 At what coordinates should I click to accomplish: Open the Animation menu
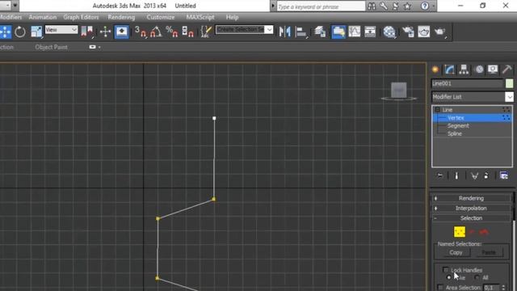pyautogui.click(x=43, y=17)
